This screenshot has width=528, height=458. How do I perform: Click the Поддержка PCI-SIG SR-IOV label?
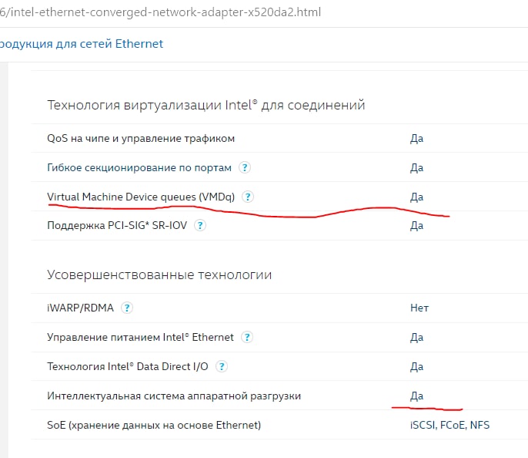click(117, 225)
